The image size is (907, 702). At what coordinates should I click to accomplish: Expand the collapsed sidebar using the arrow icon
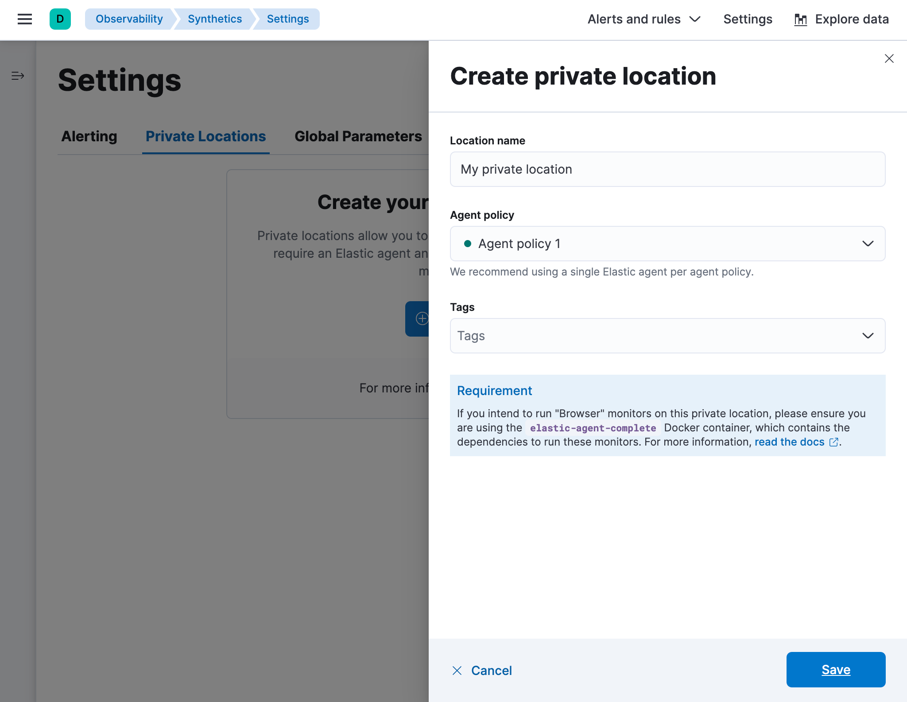[18, 75]
